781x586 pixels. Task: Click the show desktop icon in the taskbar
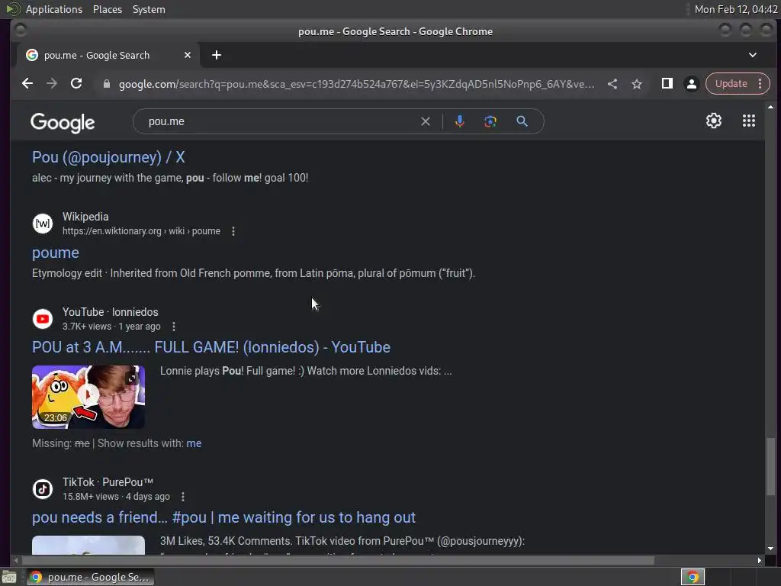click(9, 577)
